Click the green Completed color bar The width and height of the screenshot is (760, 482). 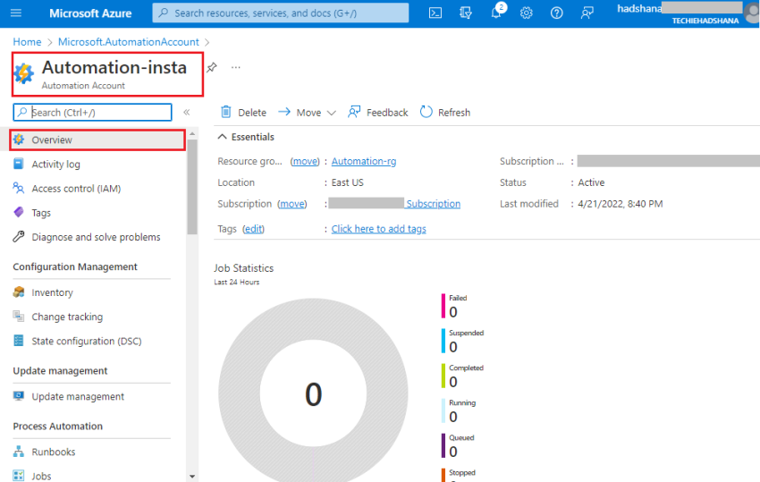[x=443, y=376]
